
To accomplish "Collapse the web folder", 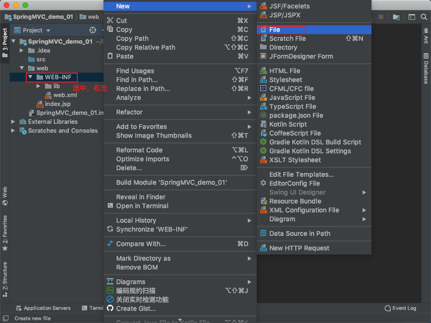I will coord(22,68).
